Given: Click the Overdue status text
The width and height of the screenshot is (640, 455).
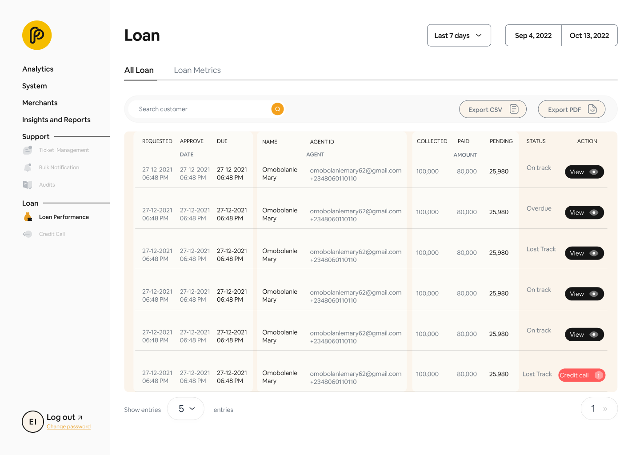Looking at the screenshot, I should click(x=539, y=208).
